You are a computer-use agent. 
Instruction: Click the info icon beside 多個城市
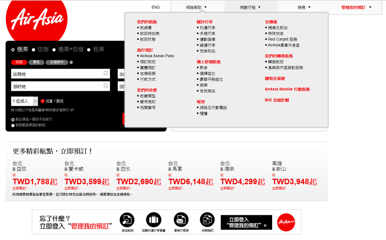click(71, 62)
